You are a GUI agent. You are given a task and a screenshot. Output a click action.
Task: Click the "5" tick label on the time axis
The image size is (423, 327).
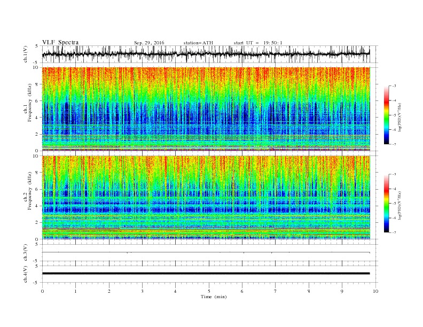[209, 291]
